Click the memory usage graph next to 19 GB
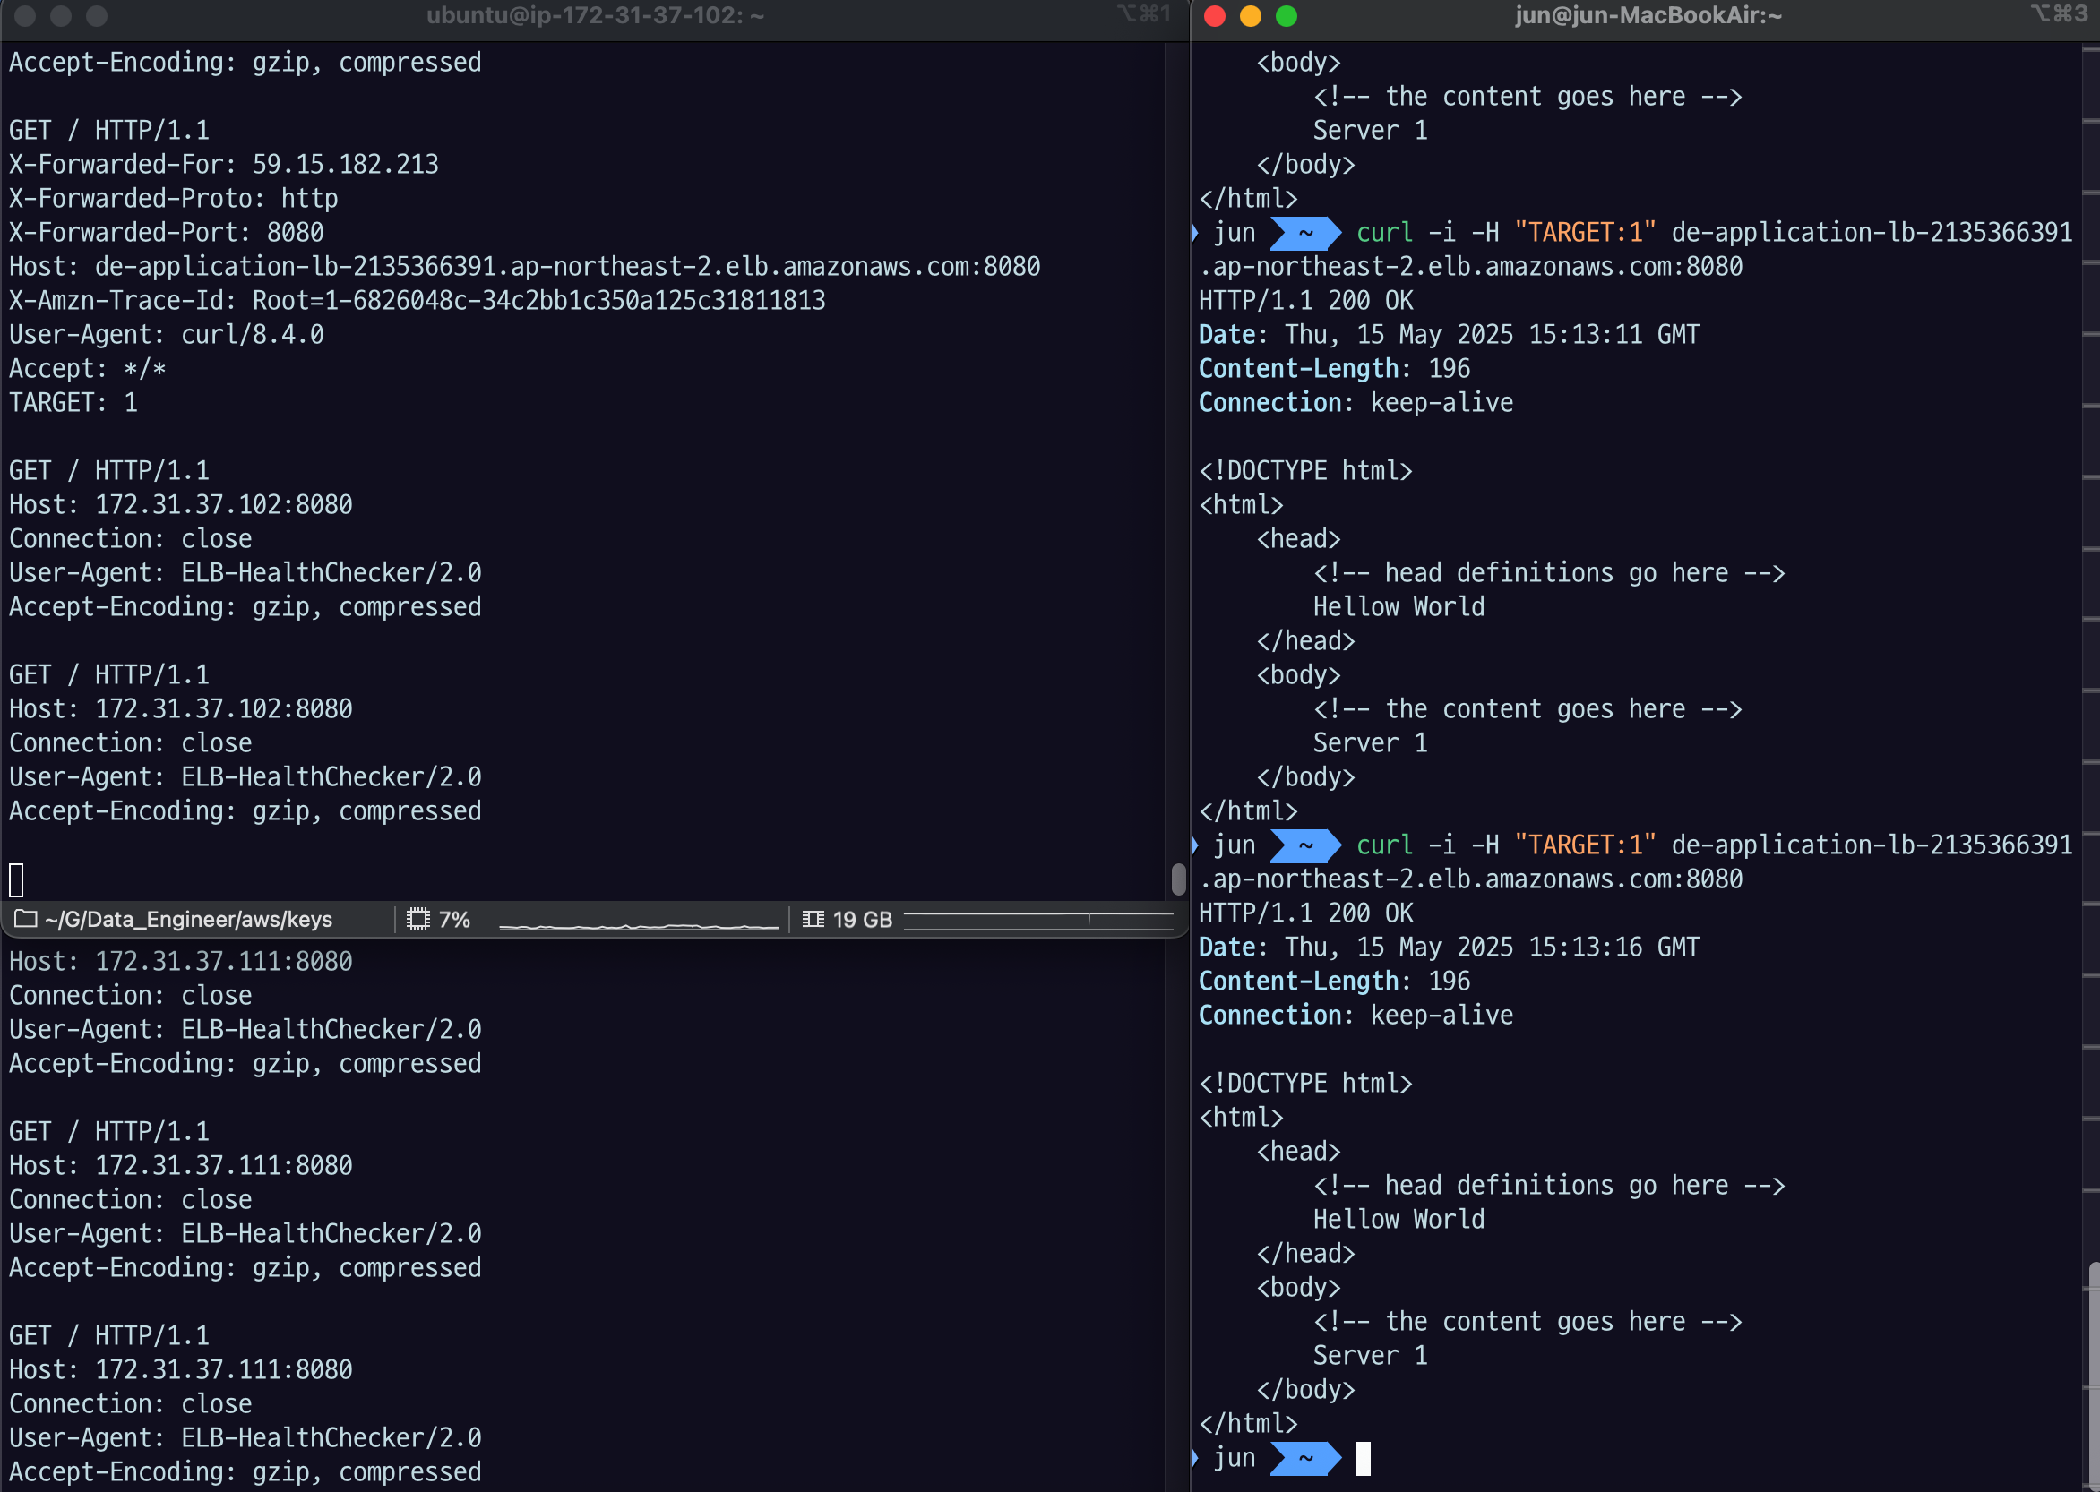The height and width of the screenshot is (1492, 2100). pyautogui.click(x=1037, y=920)
